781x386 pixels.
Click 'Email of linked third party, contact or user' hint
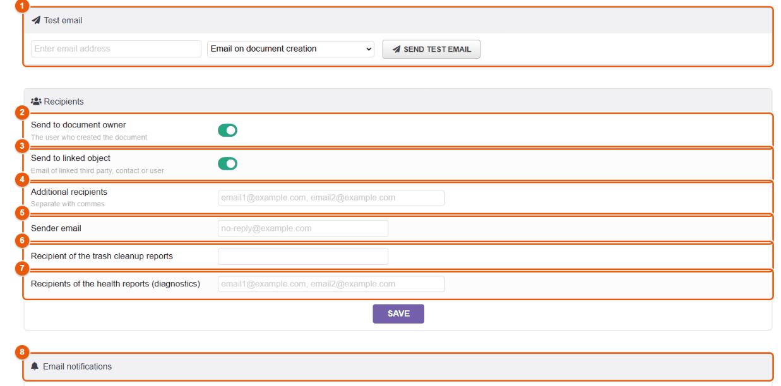(97, 171)
